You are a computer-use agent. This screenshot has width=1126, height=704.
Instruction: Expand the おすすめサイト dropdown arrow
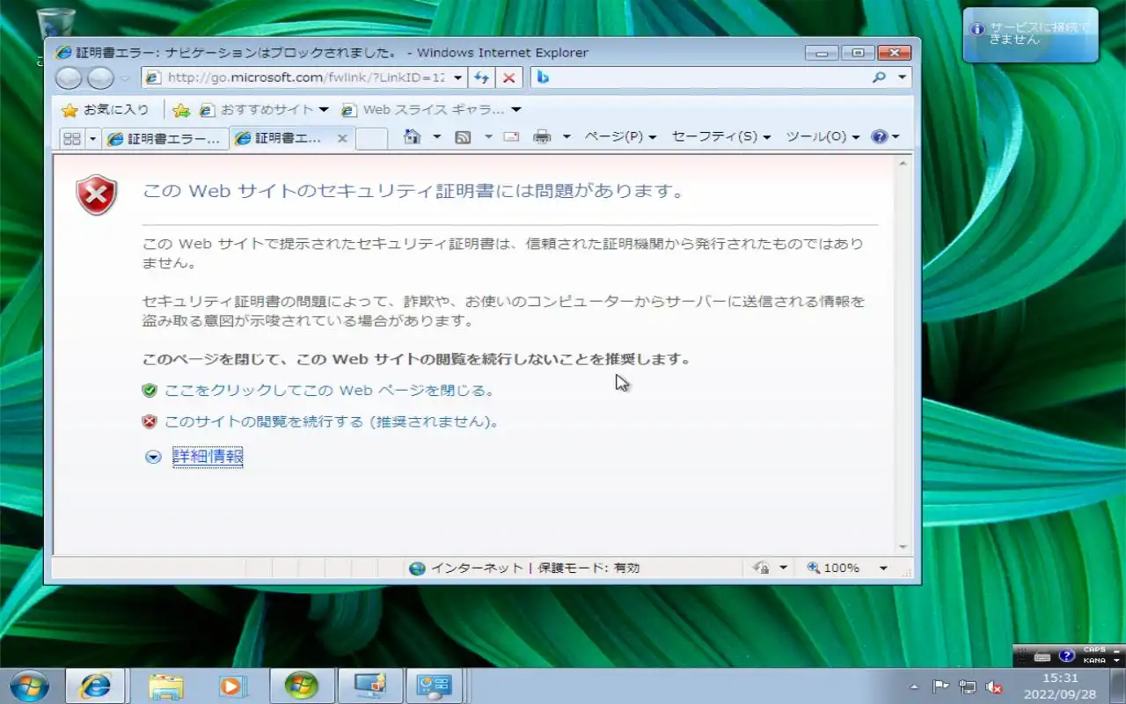[x=324, y=110]
